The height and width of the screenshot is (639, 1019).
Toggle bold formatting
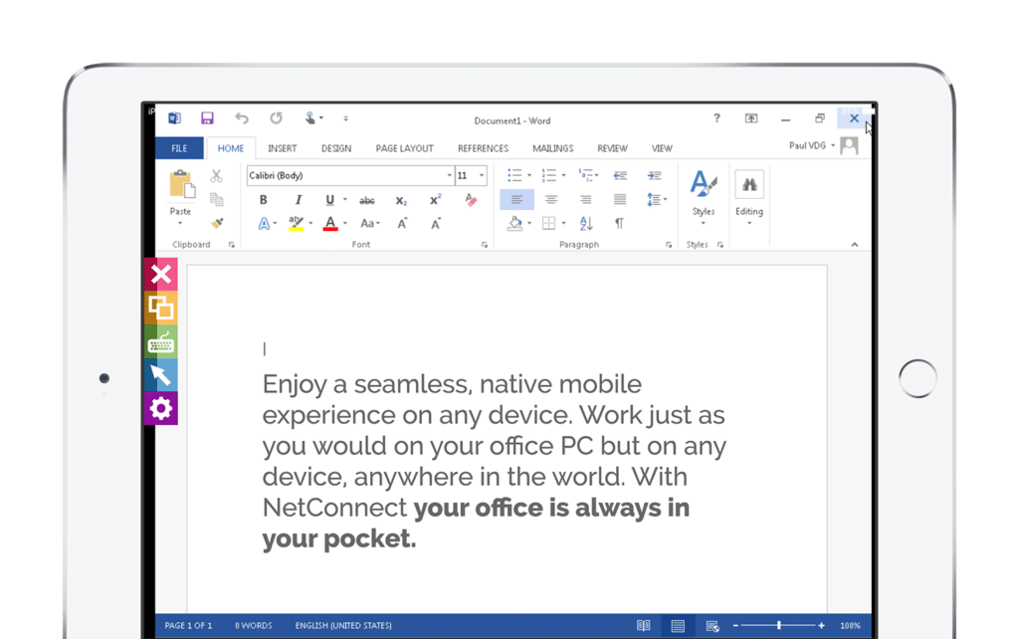click(263, 199)
